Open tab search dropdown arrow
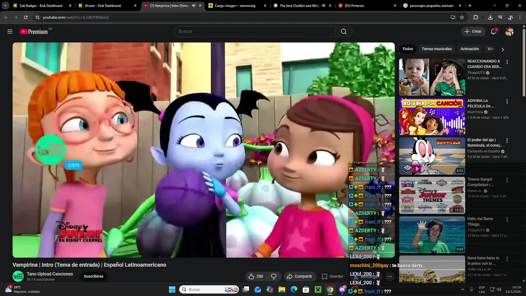 pos(5,6)
